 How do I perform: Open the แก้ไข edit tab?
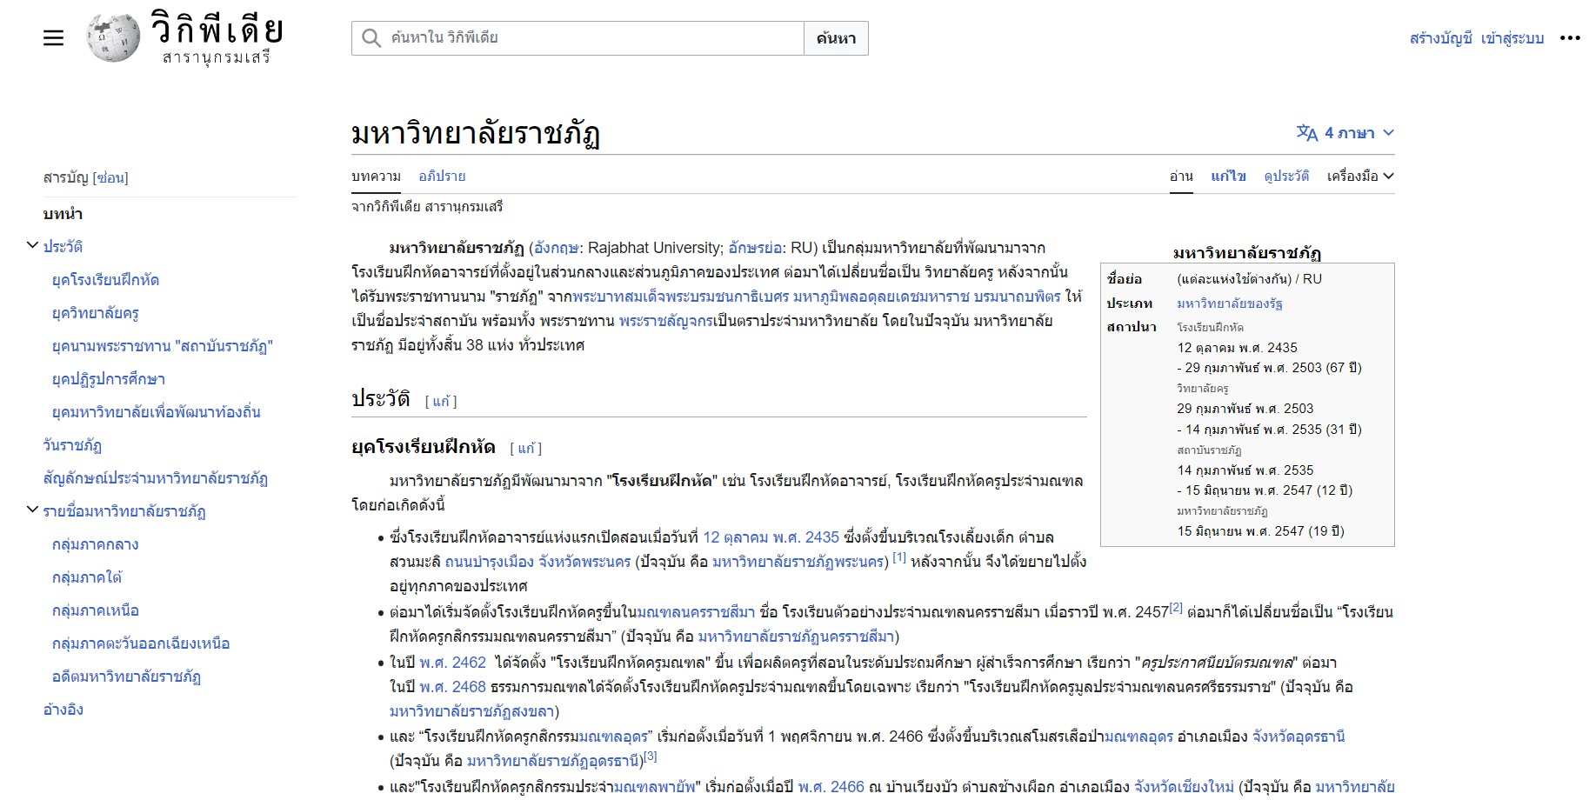[x=1228, y=177]
